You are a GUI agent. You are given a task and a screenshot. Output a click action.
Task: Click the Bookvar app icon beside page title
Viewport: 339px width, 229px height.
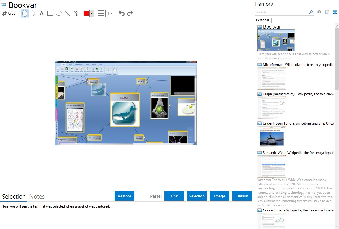click(3, 5)
